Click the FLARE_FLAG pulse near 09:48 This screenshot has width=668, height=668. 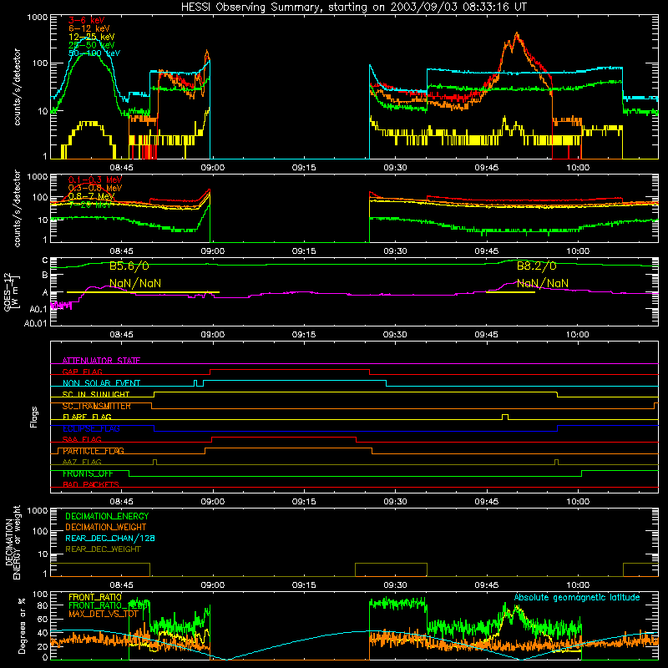[x=505, y=417]
